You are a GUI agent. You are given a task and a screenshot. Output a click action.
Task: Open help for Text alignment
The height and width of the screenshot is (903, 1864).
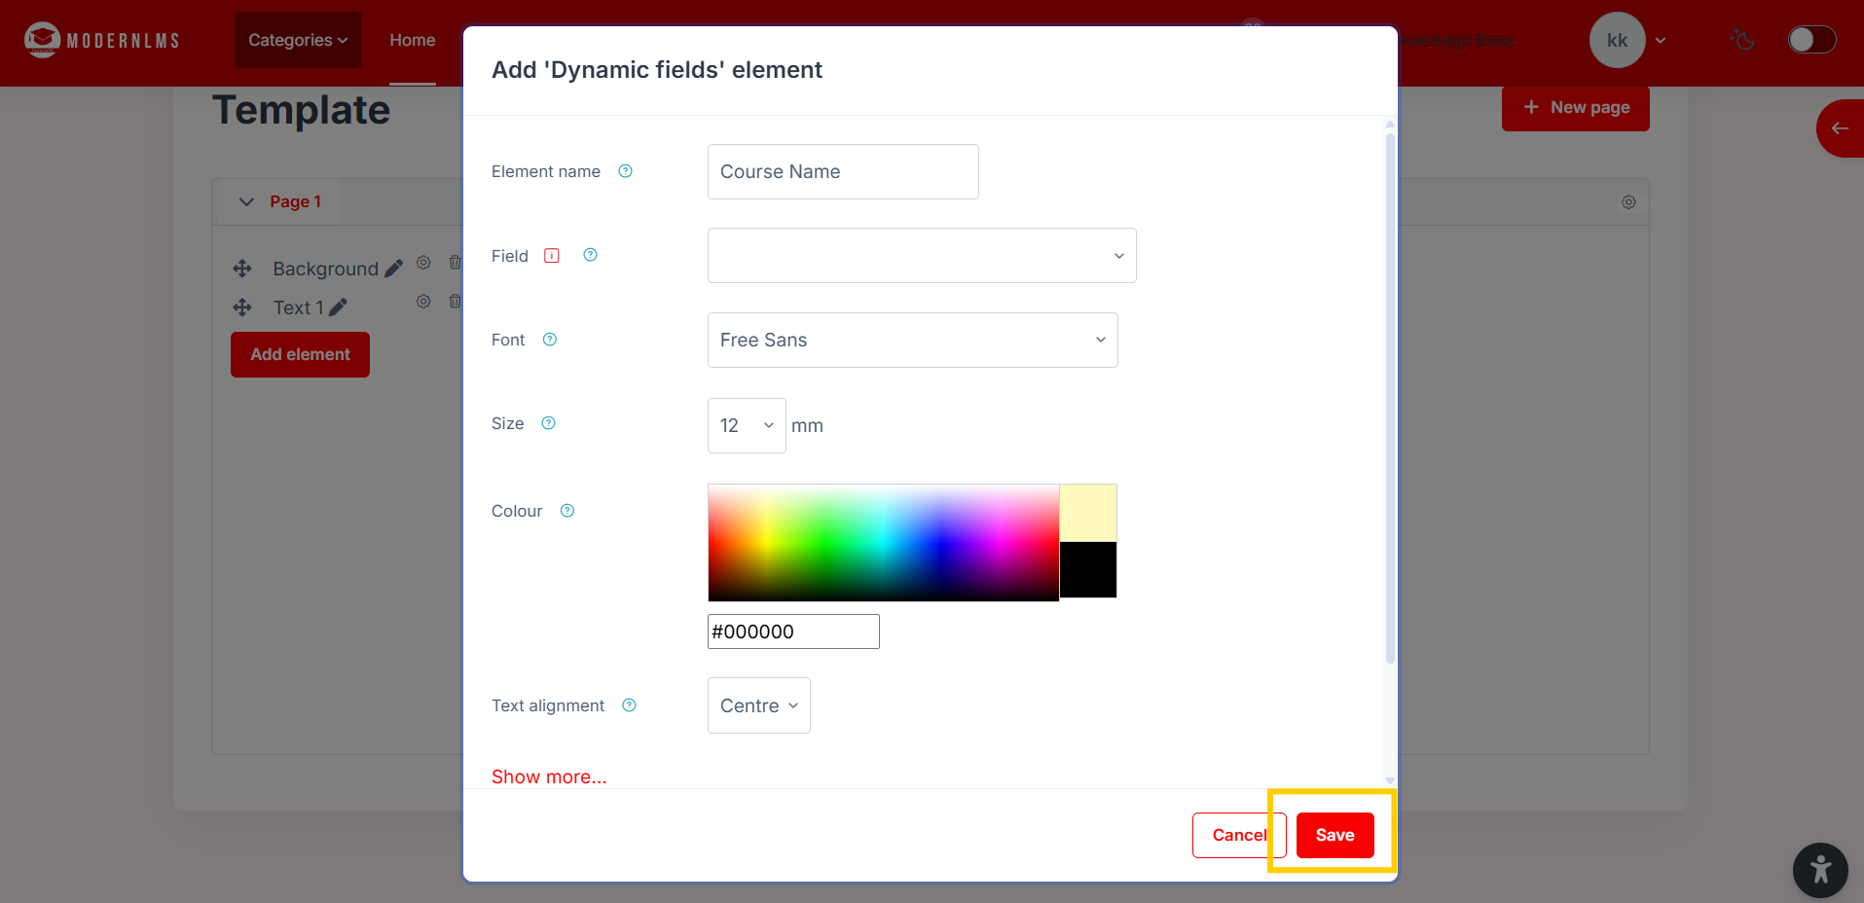coord(630,705)
